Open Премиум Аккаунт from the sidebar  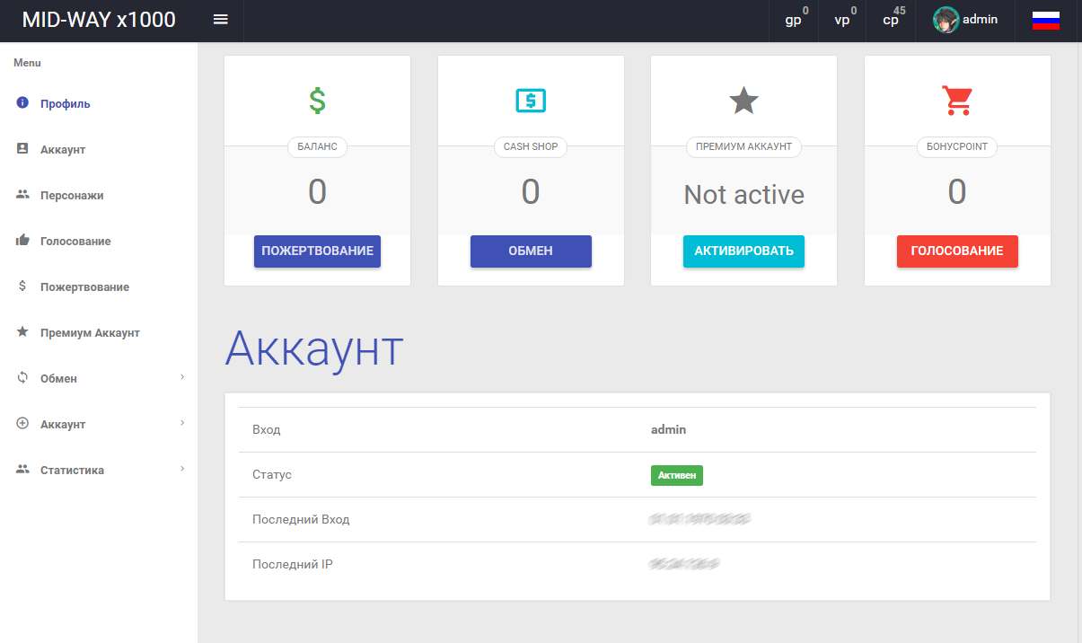(90, 332)
